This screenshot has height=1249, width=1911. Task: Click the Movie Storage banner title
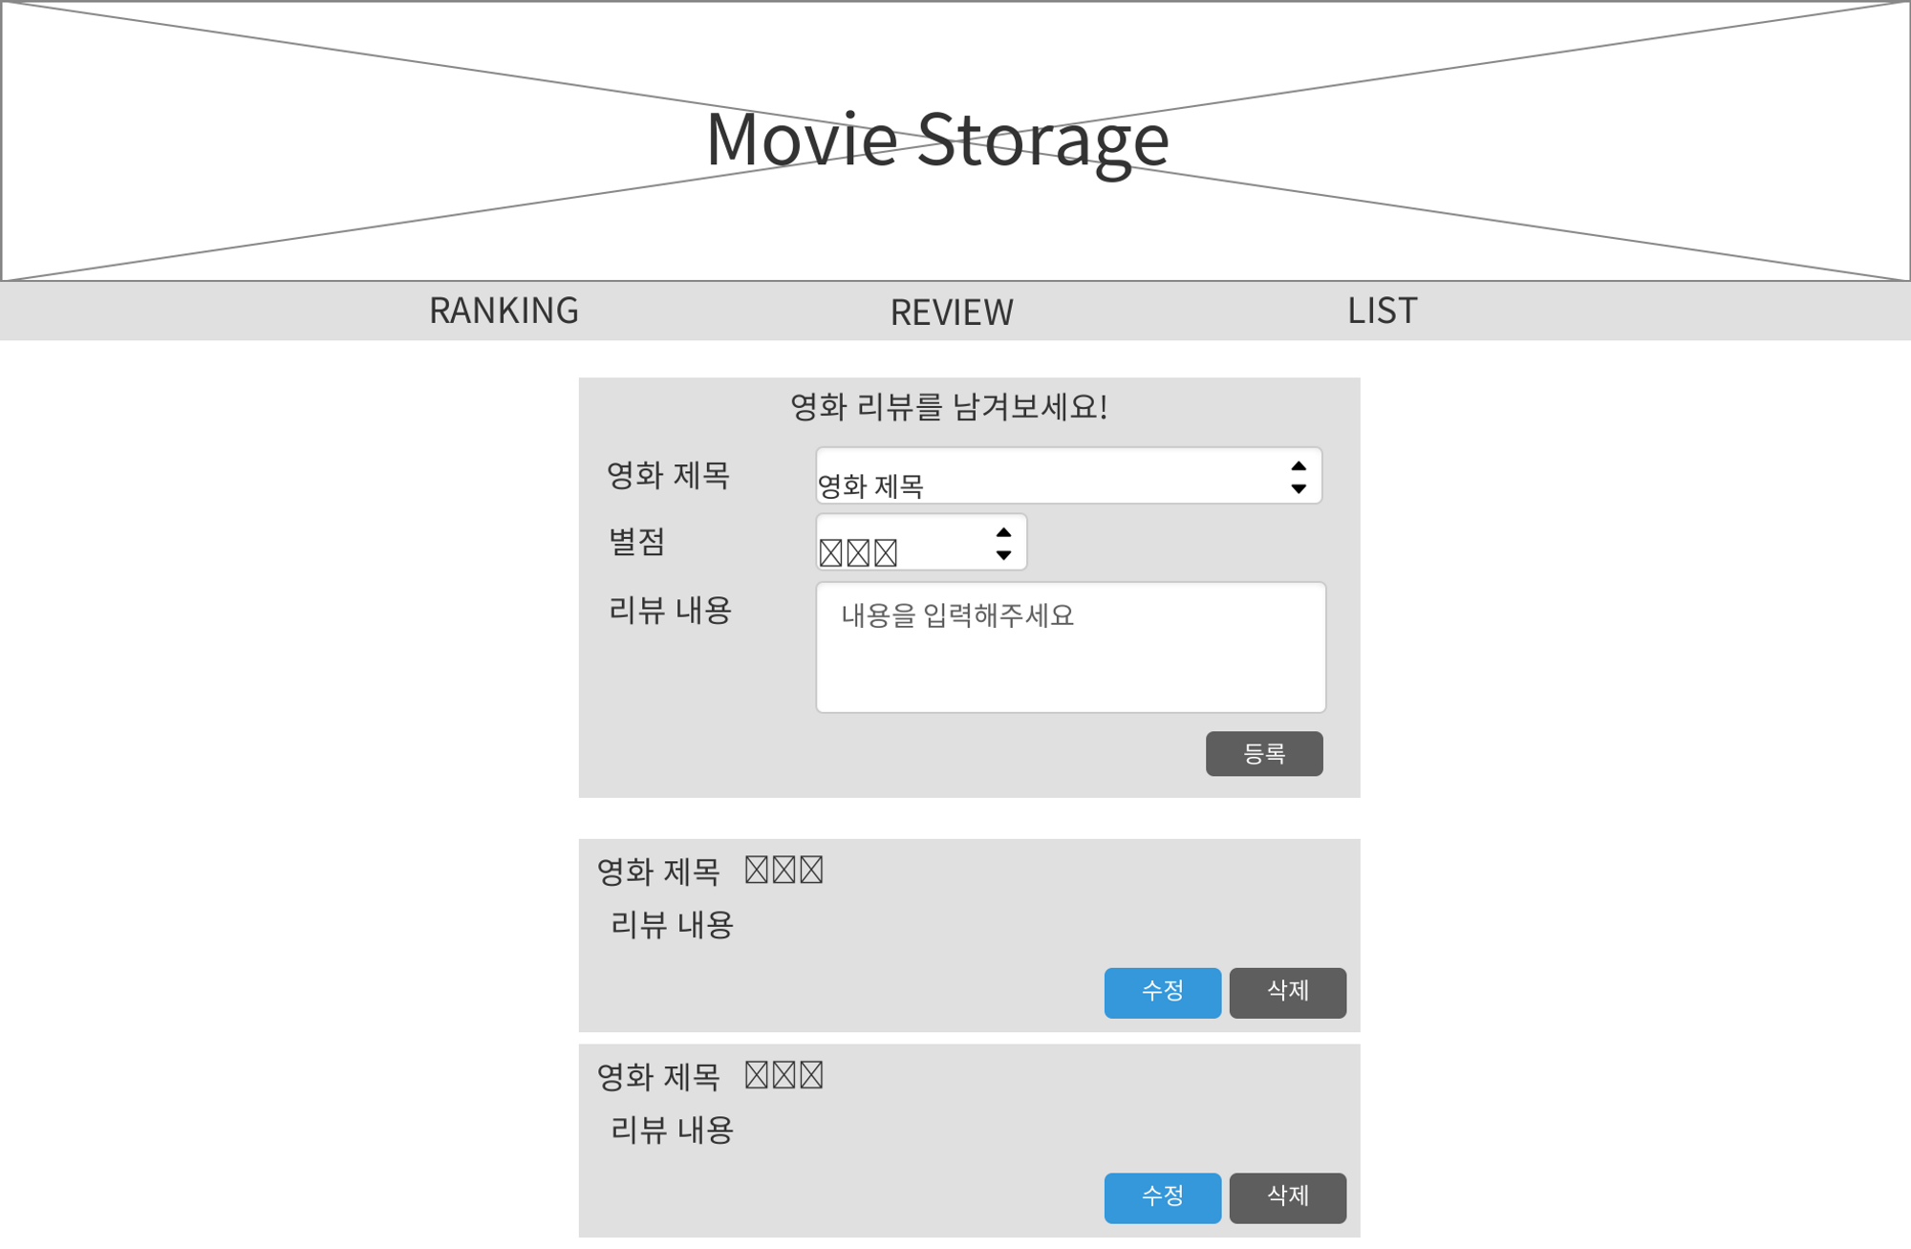[937, 140]
